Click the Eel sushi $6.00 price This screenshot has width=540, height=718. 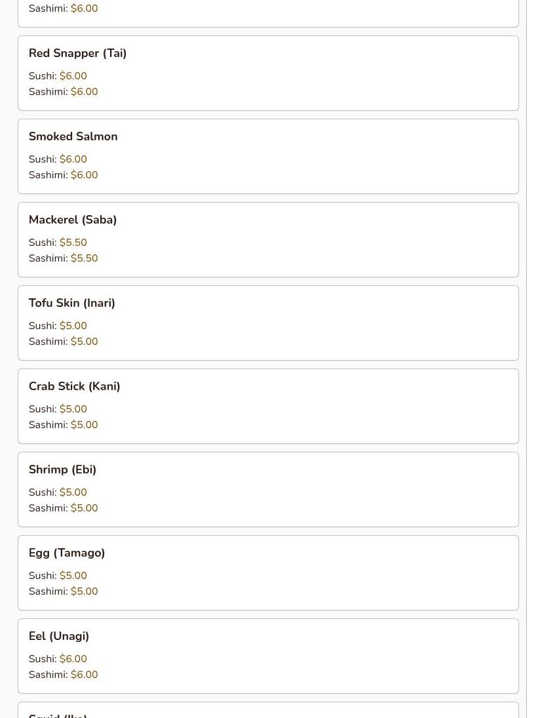73,659
